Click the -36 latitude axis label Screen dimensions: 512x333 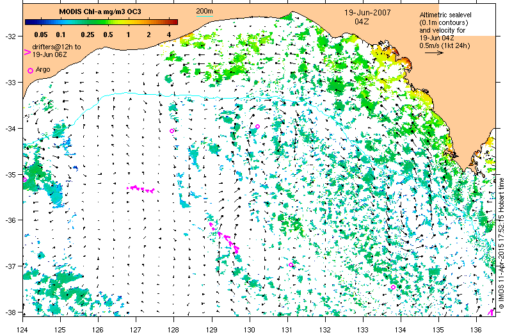tap(10, 220)
